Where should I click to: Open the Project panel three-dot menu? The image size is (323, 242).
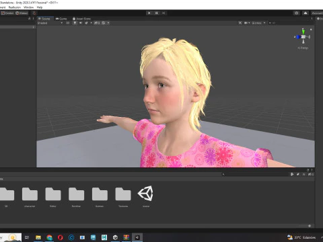click(312, 170)
